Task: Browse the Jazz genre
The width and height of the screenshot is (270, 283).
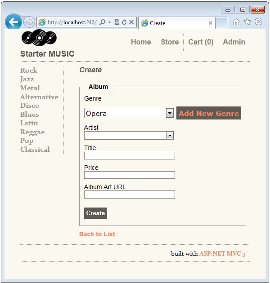Action: coord(27,79)
